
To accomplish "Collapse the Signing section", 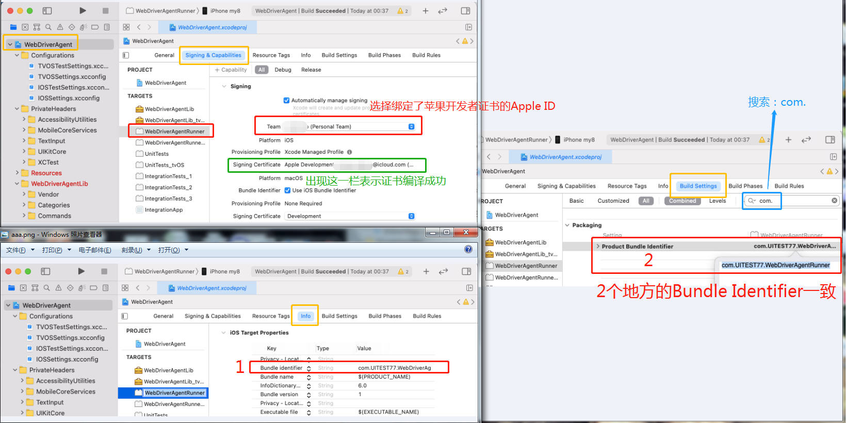I will tap(224, 86).
